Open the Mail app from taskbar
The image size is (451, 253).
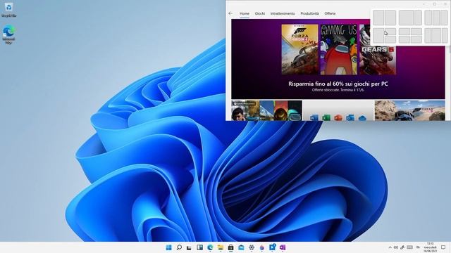coord(241,247)
